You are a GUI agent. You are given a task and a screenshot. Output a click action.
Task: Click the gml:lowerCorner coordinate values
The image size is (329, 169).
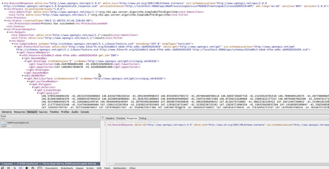84,64
